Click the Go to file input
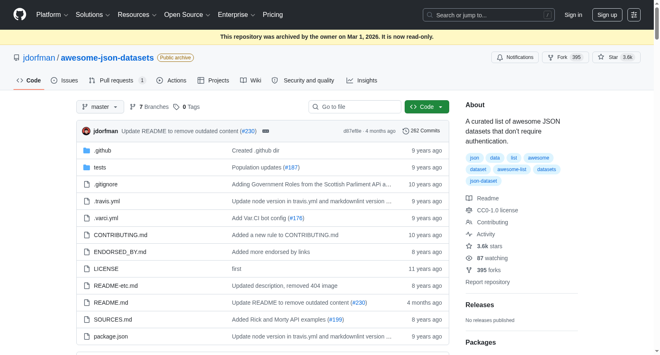This screenshot has height=355, width=660. coord(355,107)
